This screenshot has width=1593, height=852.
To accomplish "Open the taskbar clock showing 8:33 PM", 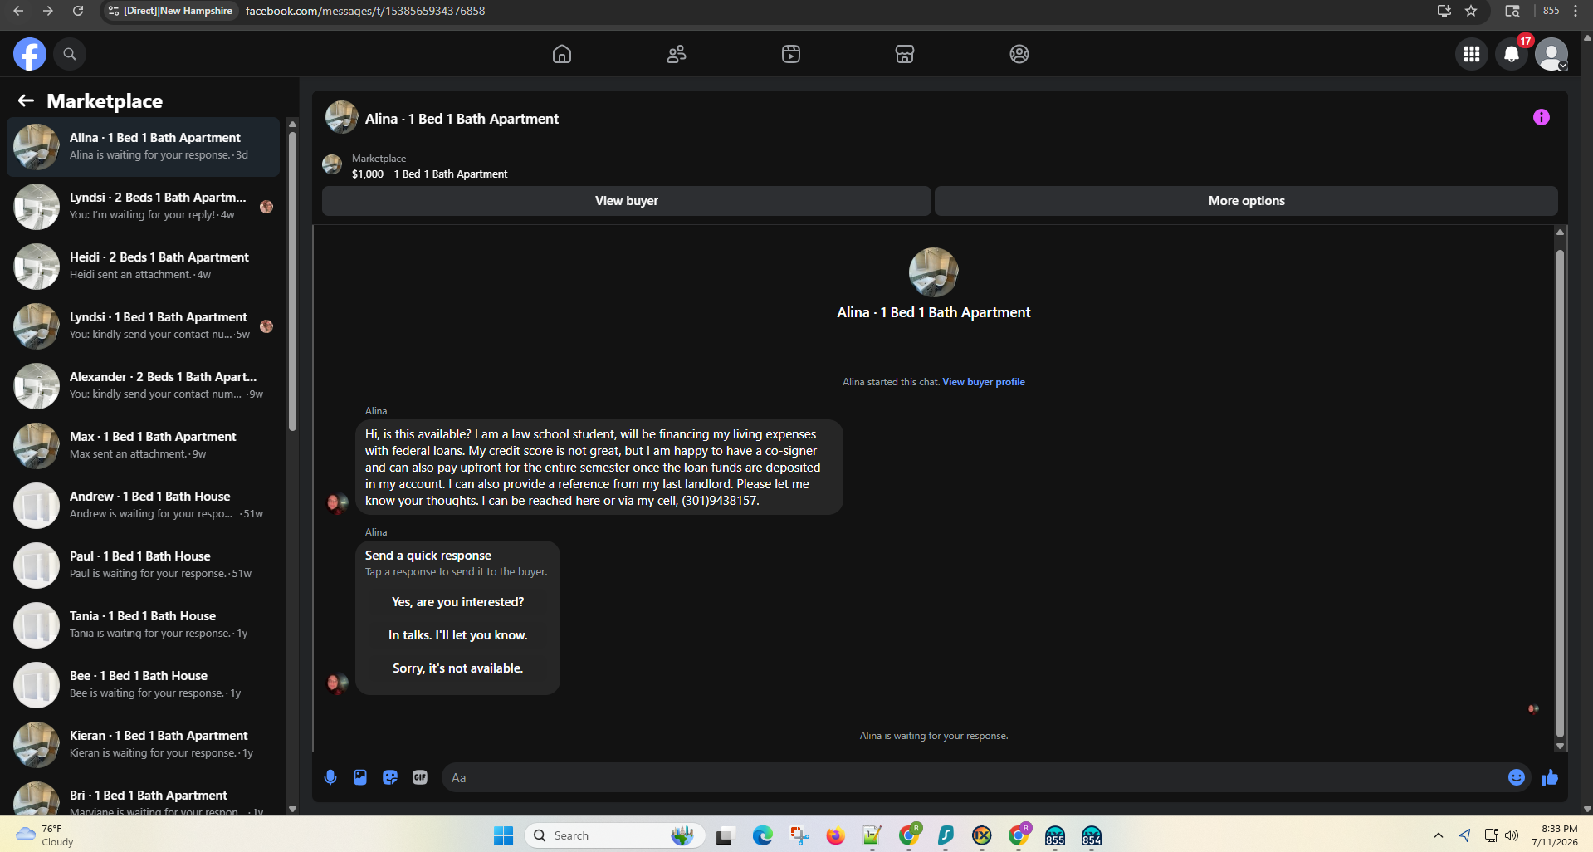I will tap(1555, 835).
